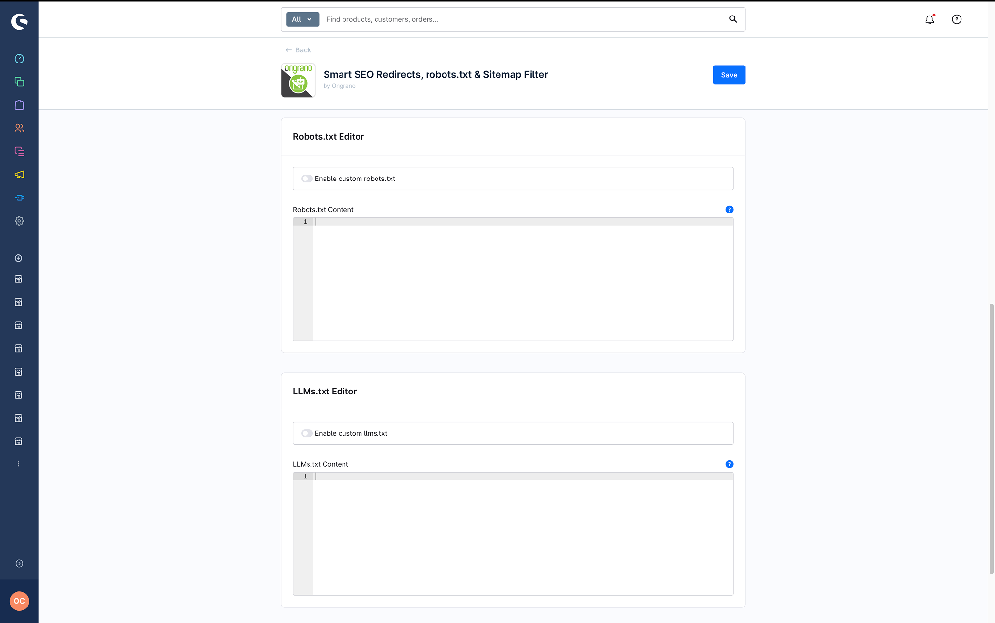Click the 'Enable custom robots.txt' label text
The width and height of the screenshot is (995, 623).
355,179
